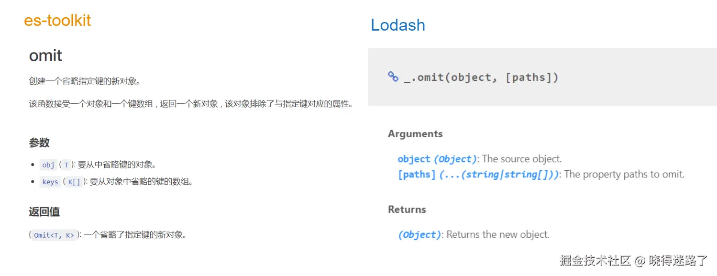Image resolution: width=717 pixels, height=276 pixels.
Task: Click the chain link icon beside _.omit
Action: click(393, 77)
